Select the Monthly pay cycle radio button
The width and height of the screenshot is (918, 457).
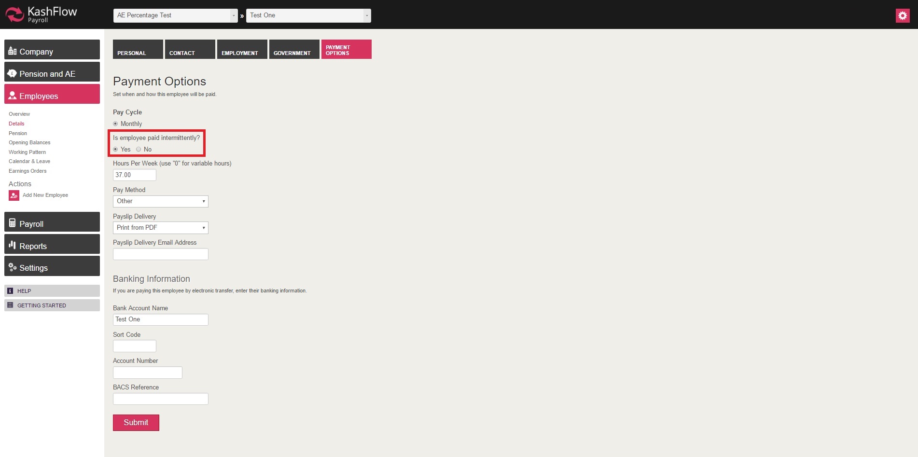(x=115, y=124)
